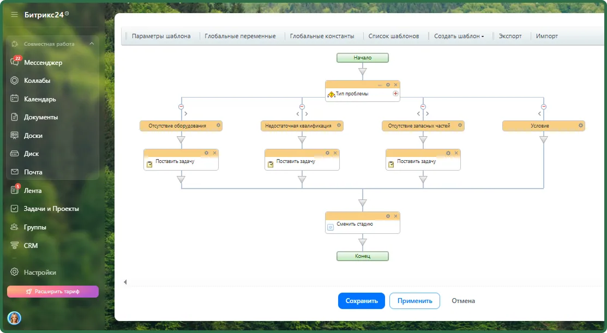Image resolution: width=607 pixels, height=333 pixels.
Task: Collapse the Совместная работа sidebar section
Action: click(x=92, y=44)
